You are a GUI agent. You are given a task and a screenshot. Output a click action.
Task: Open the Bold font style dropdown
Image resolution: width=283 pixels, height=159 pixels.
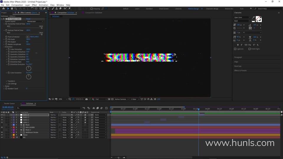tap(242, 21)
